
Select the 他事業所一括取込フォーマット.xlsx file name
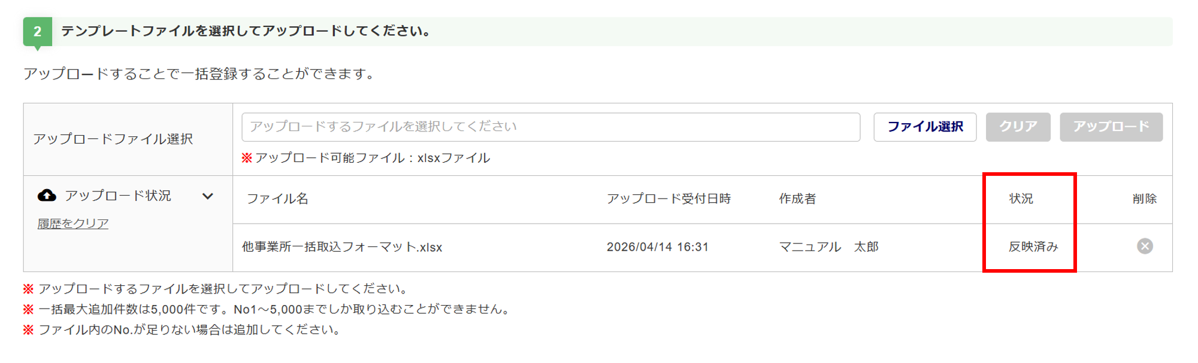pyautogui.click(x=342, y=247)
